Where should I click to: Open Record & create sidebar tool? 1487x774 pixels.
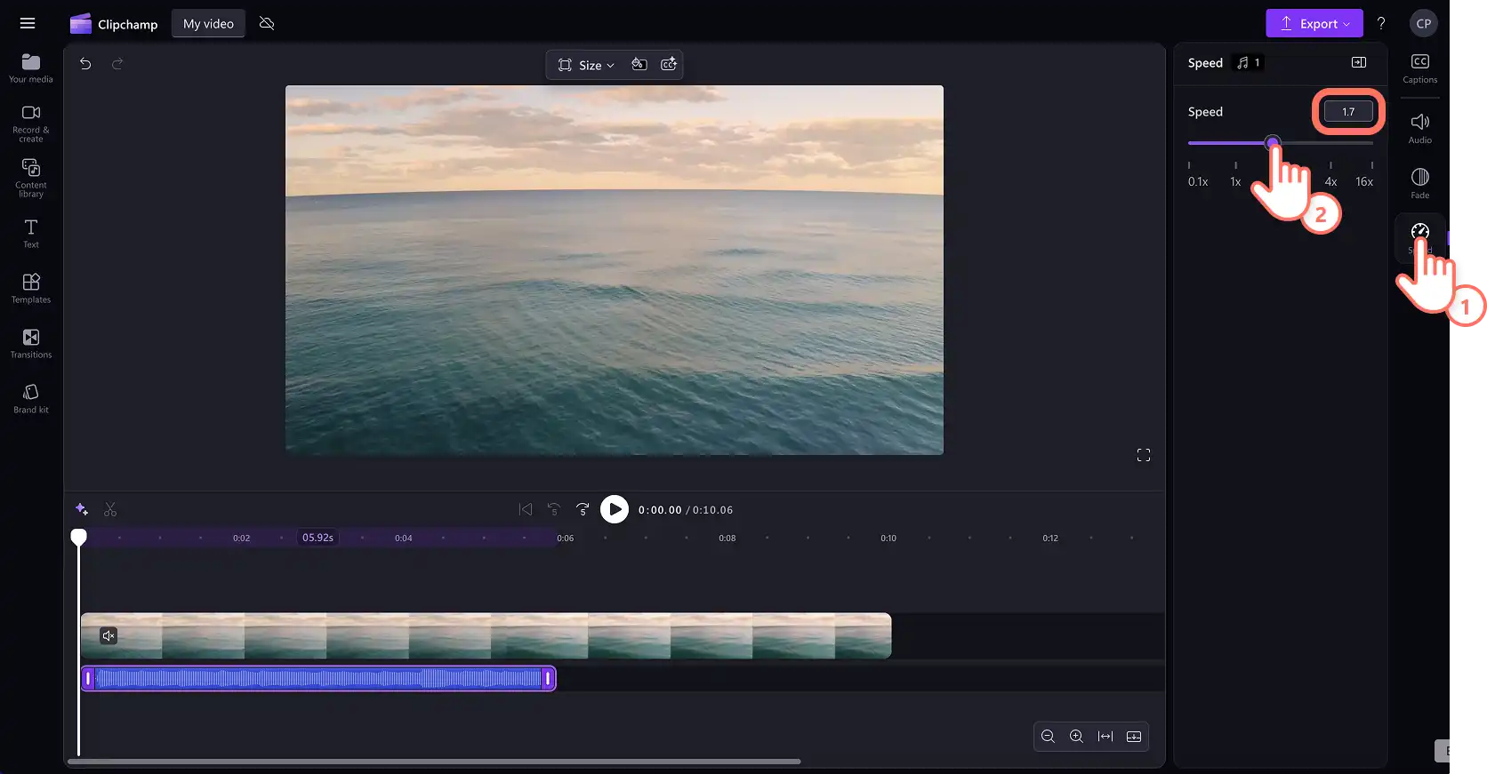[x=31, y=123]
